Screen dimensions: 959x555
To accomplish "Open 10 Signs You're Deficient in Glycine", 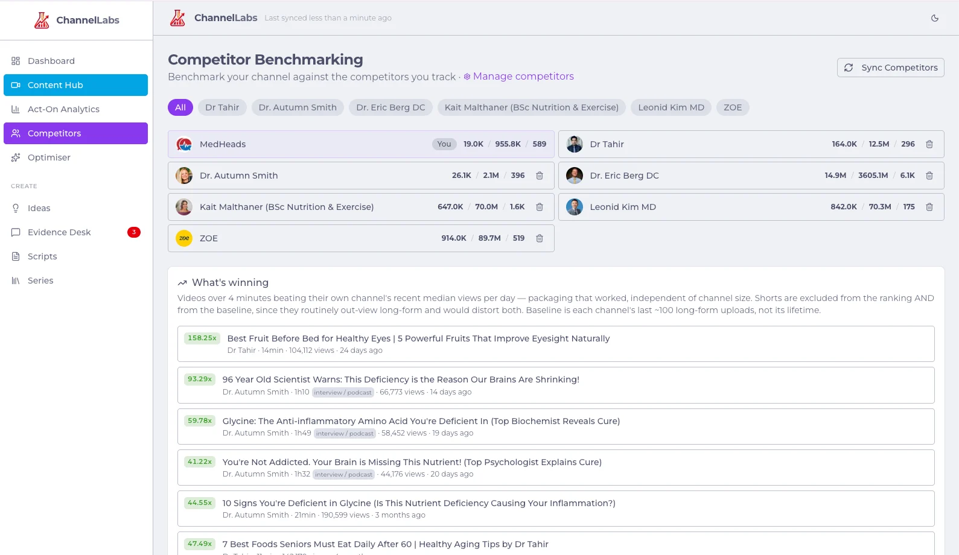I will pos(556,509).
